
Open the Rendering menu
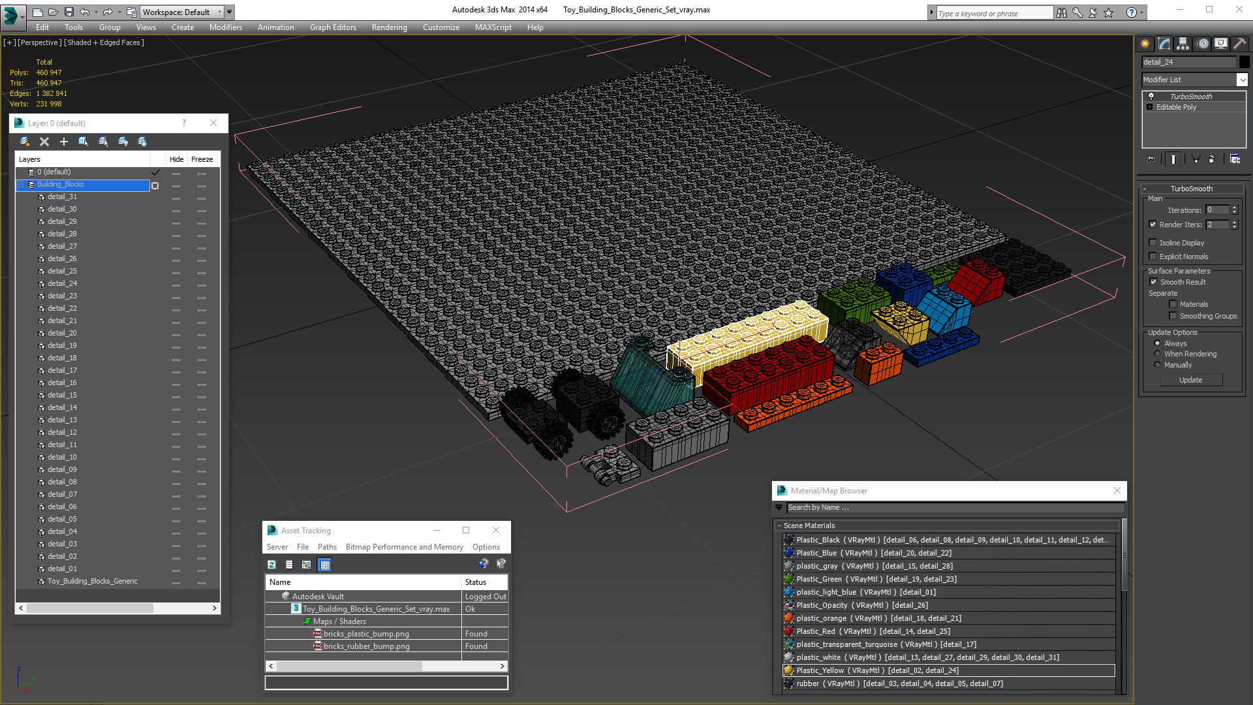pos(389,27)
